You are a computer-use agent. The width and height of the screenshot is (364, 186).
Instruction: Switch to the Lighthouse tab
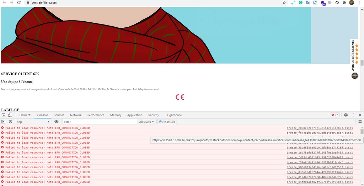(174, 115)
